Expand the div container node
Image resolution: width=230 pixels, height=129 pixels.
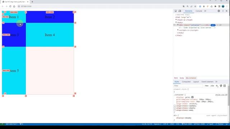[x=178, y=25]
